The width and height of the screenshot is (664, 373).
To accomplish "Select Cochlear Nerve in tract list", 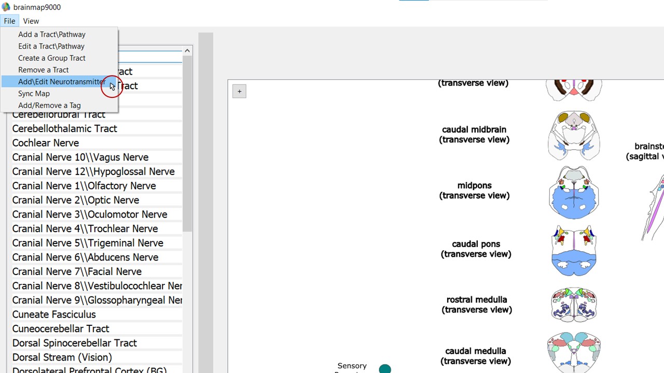I will 46,143.
